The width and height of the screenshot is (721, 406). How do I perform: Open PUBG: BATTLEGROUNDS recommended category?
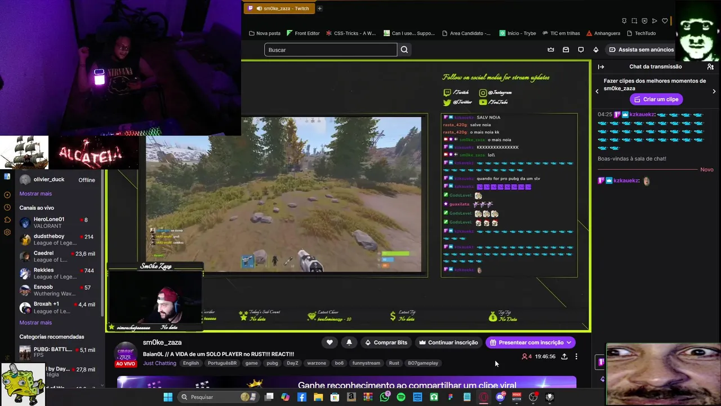click(x=57, y=352)
